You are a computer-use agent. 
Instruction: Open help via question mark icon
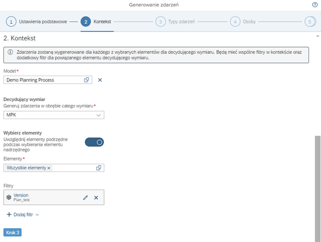pos(315,4)
